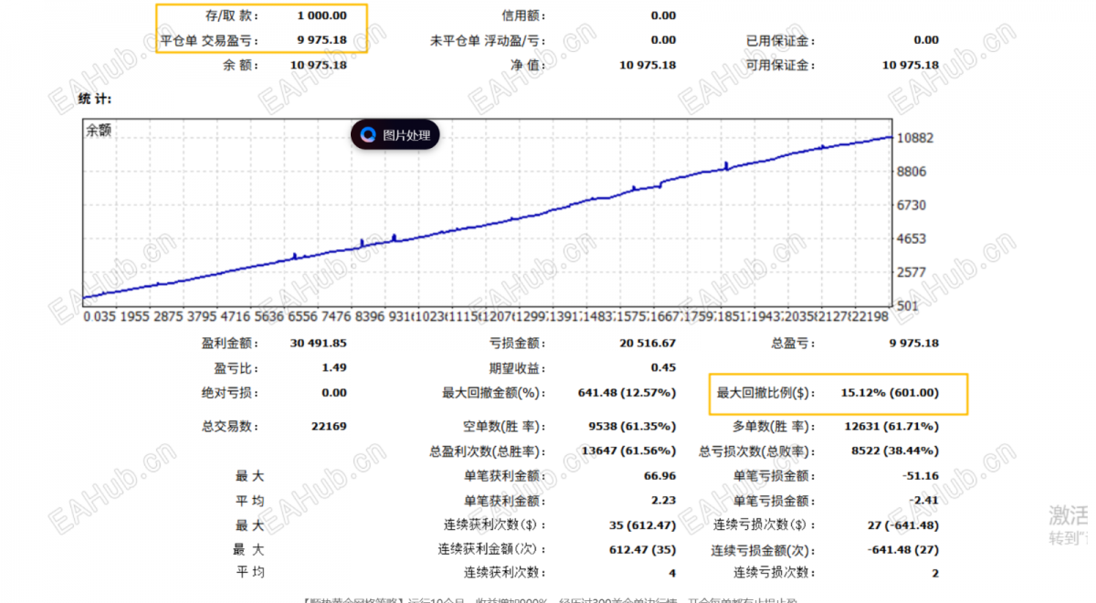The width and height of the screenshot is (1096, 603).
Task: Click the value 15.12% (601.00)
Action: (x=890, y=393)
